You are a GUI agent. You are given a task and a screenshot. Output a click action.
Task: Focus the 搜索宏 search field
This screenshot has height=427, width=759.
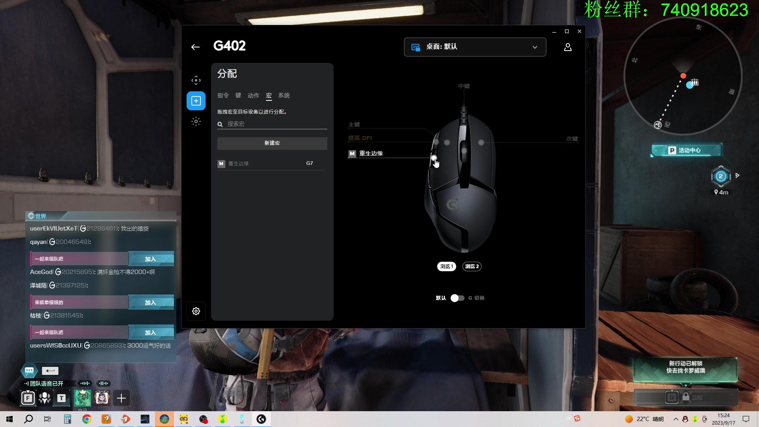point(272,124)
